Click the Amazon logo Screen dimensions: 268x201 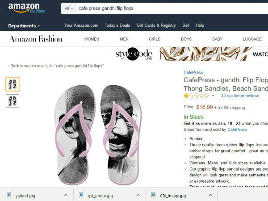tap(24, 8)
